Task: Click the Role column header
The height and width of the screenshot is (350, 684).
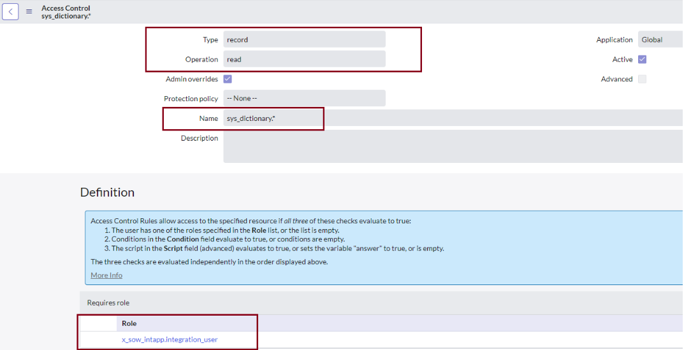Action: (x=129, y=323)
